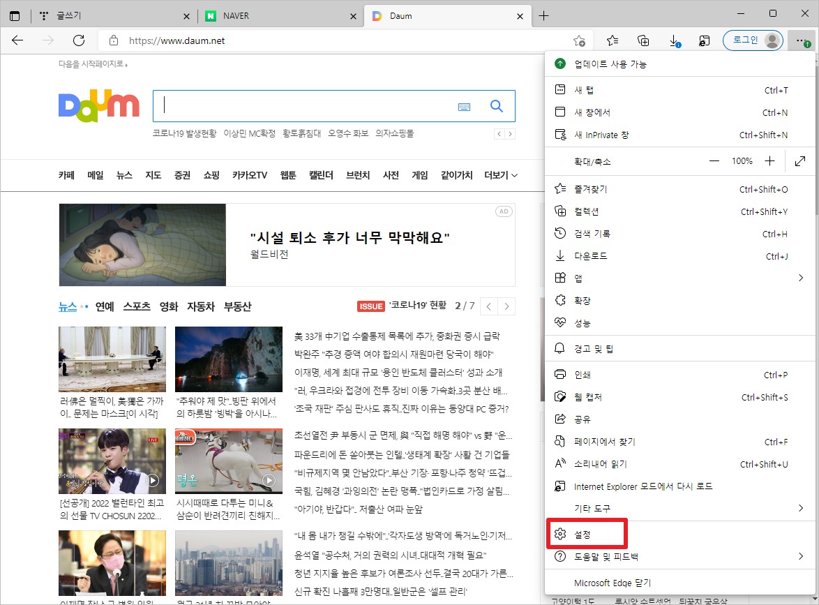Reload the page with refresh icon
The image size is (819, 605).
click(79, 40)
